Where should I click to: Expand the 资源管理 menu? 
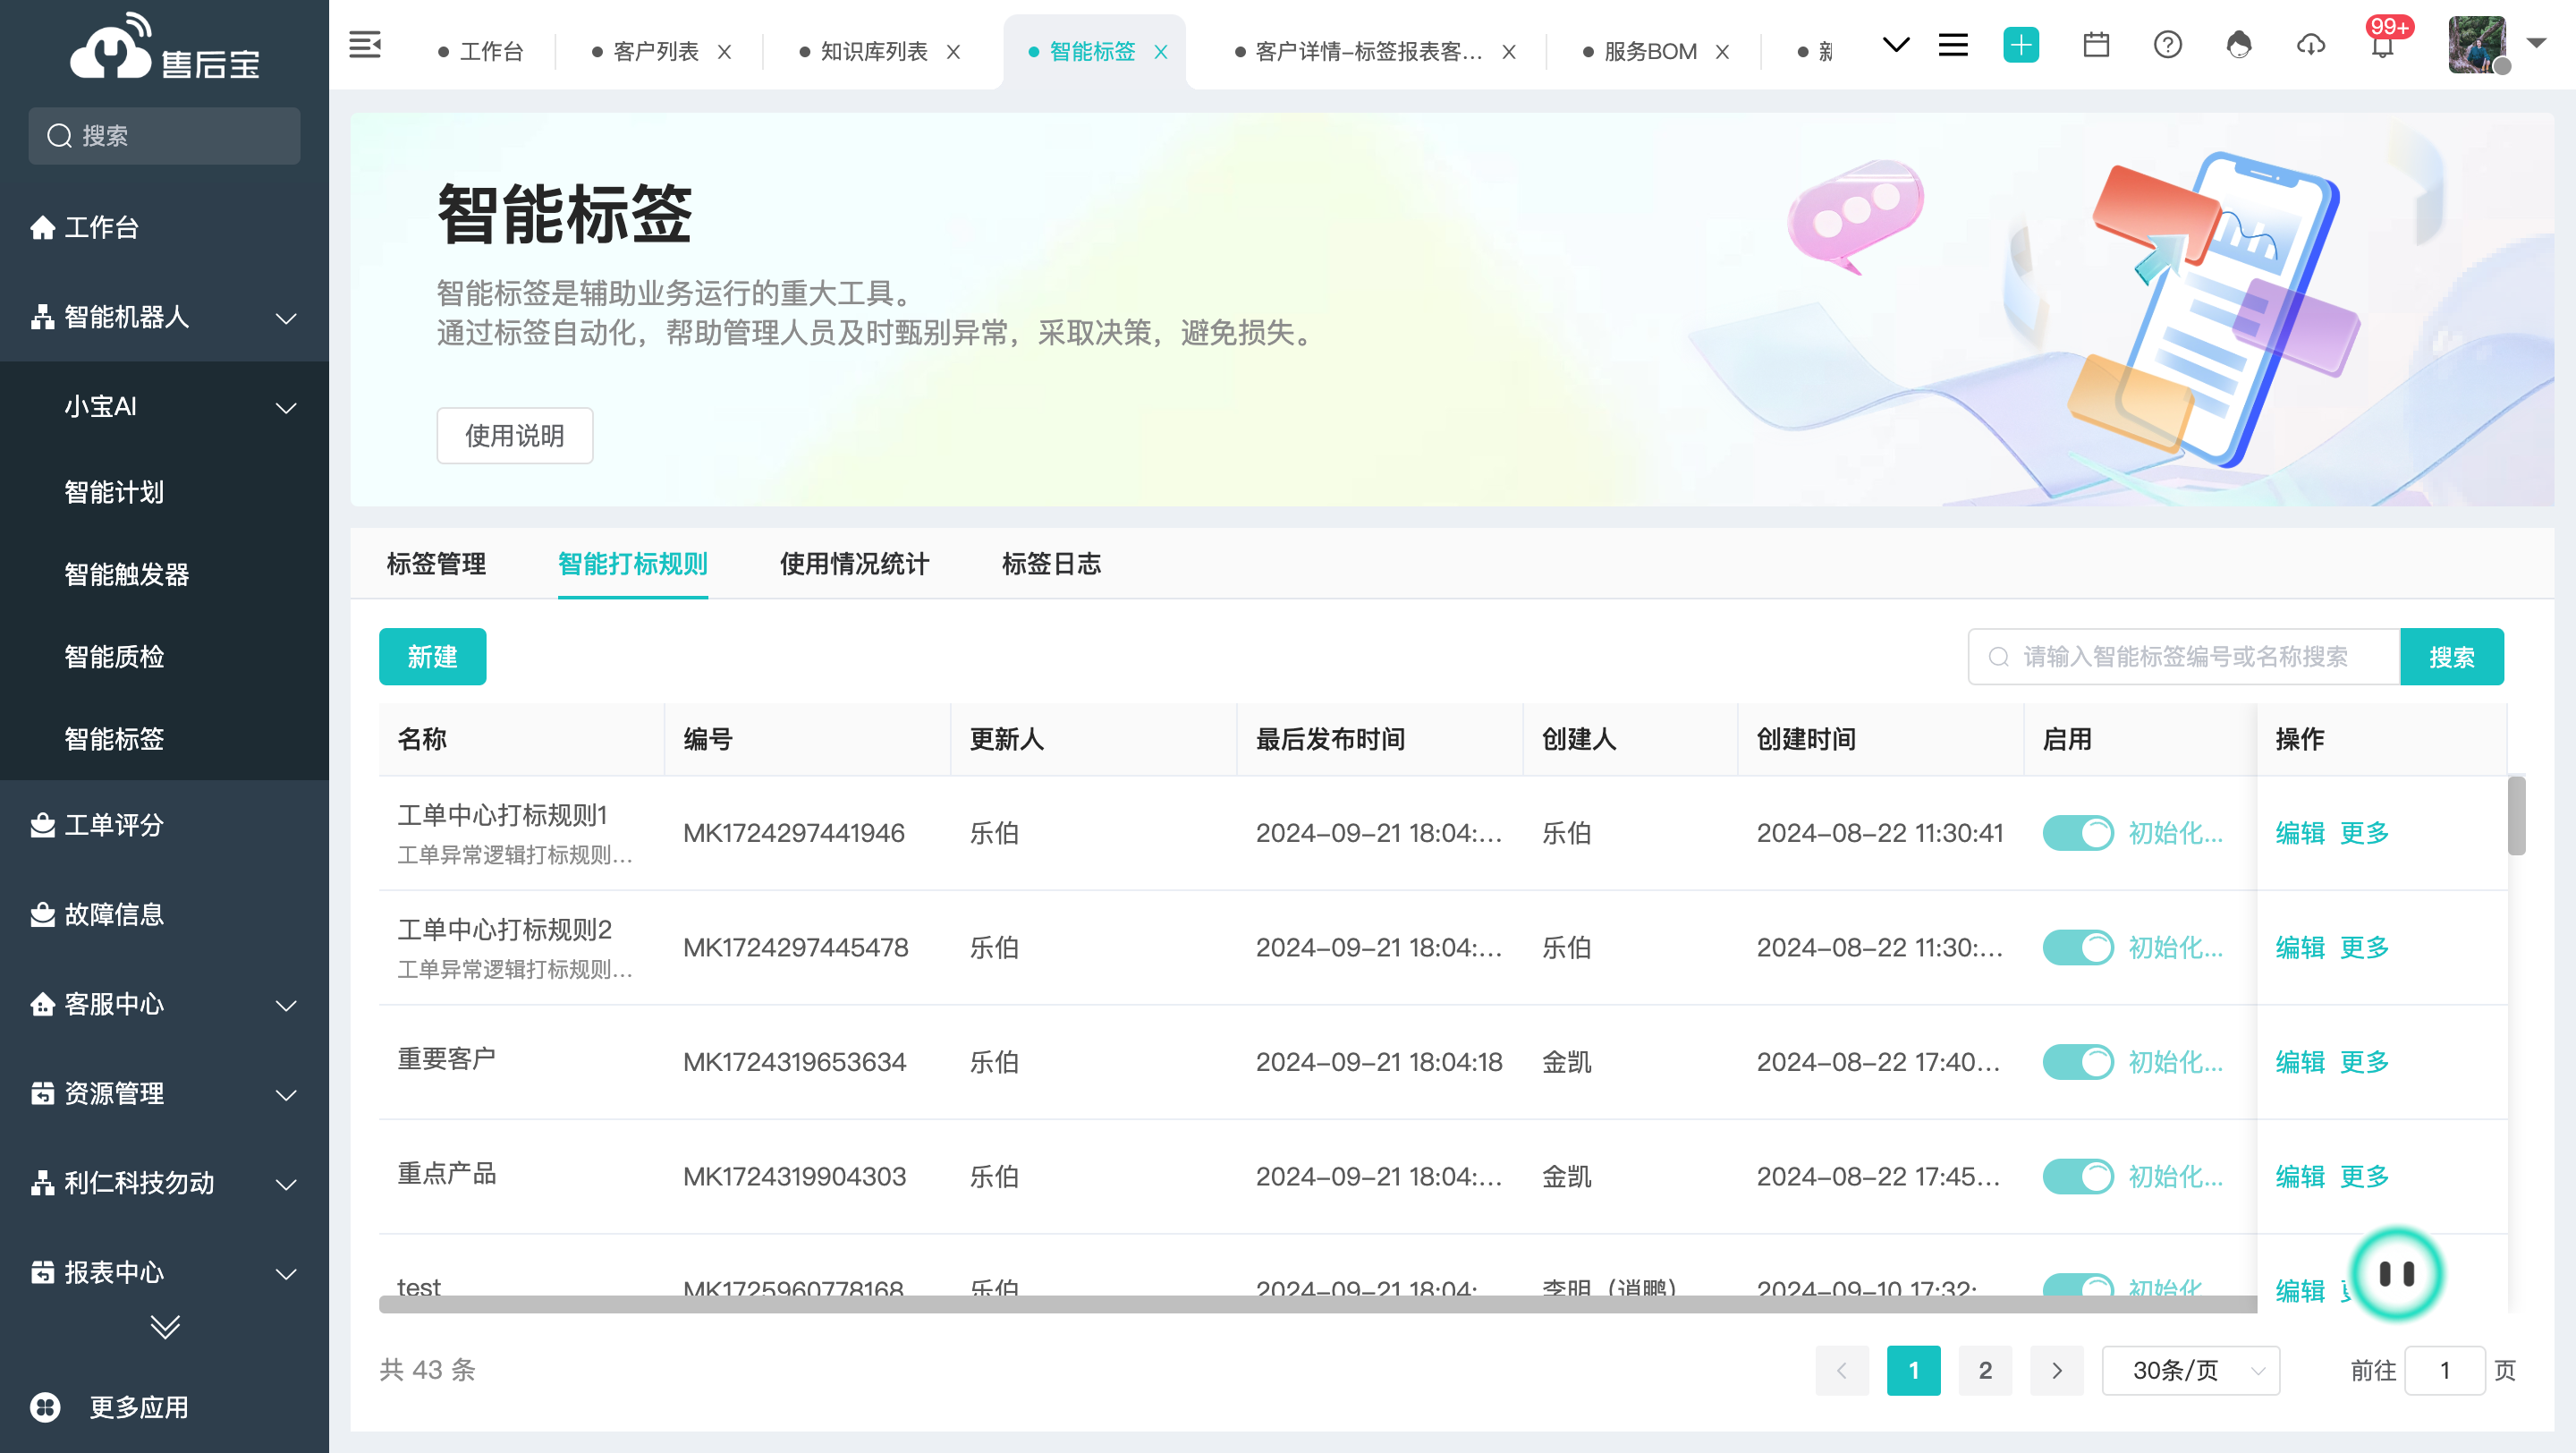coord(286,1095)
